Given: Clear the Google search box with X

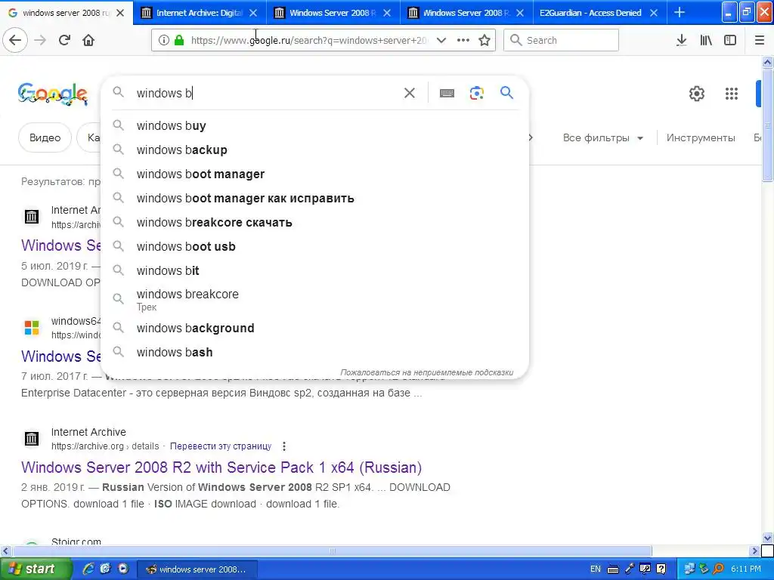Looking at the screenshot, I should (x=409, y=93).
